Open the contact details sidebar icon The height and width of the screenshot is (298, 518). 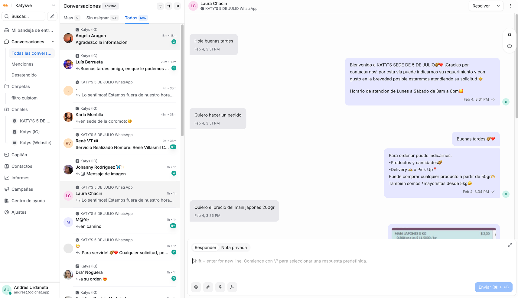510,35
